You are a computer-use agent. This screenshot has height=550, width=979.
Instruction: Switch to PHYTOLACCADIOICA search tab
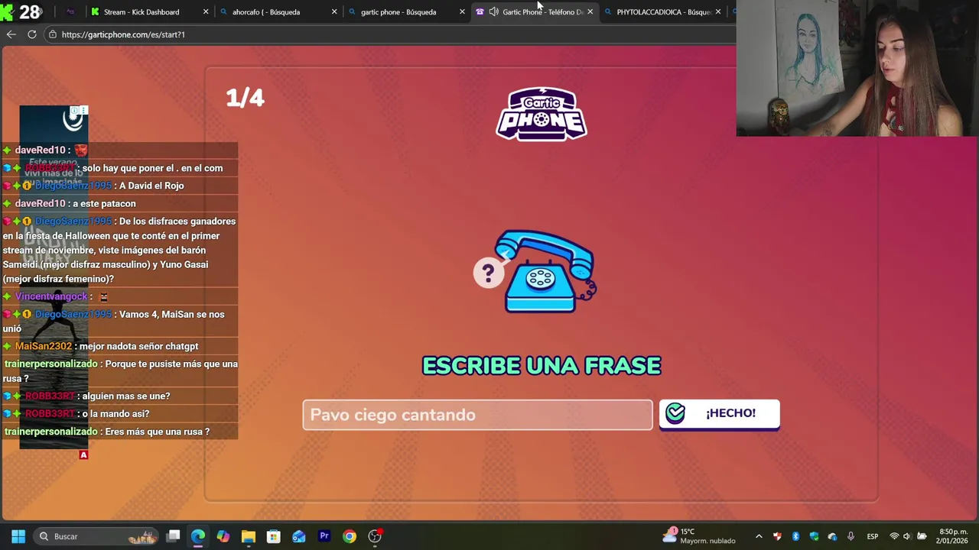(x=663, y=11)
